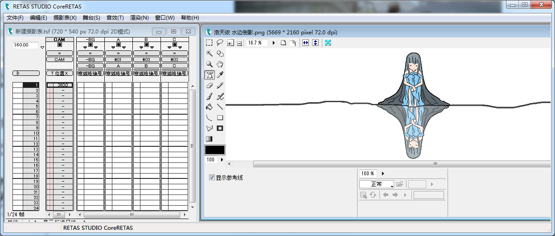Select the brush tool

(x=209, y=96)
